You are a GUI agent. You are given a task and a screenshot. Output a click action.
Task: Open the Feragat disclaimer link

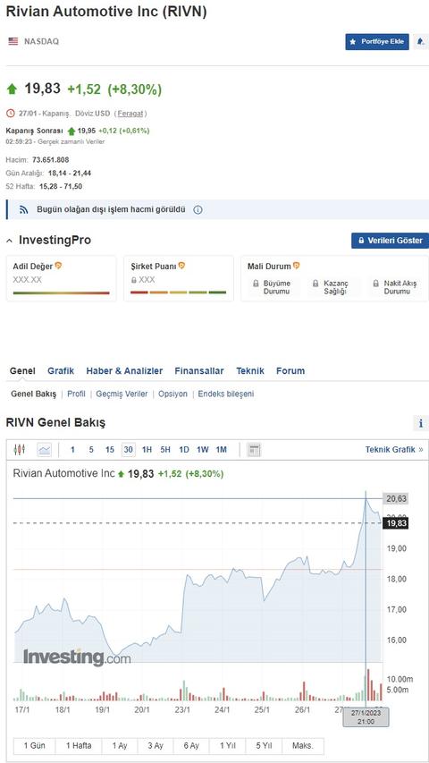pyautogui.click(x=130, y=114)
